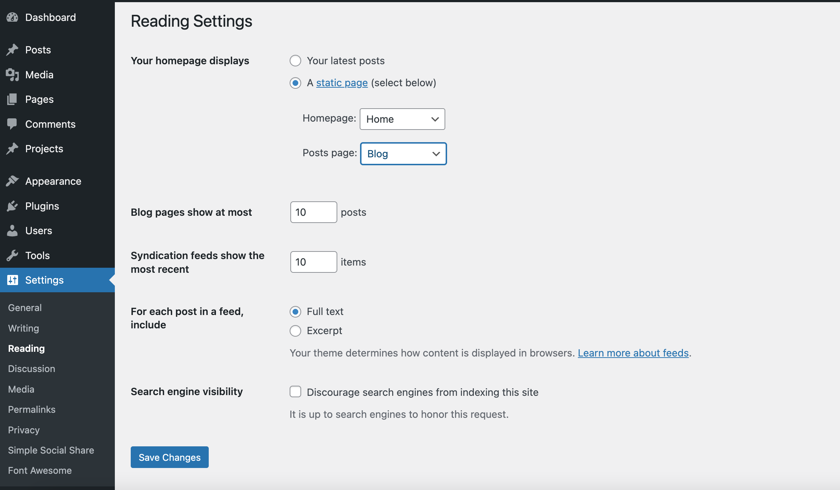Select the Reading settings submenu item
This screenshot has height=490, width=840.
point(26,349)
